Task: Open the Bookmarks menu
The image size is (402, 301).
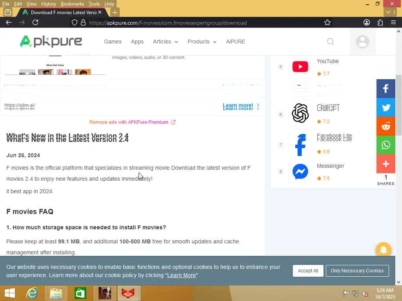Action: pyautogui.click(x=72, y=4)
